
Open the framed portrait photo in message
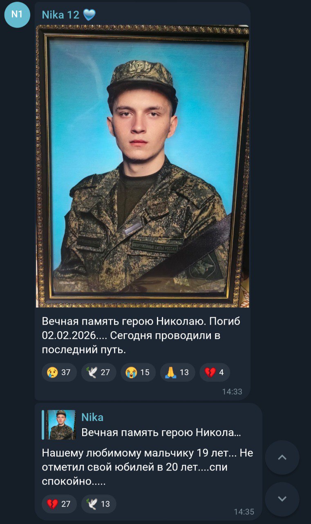pyautogui.click(x=142, y=166)
